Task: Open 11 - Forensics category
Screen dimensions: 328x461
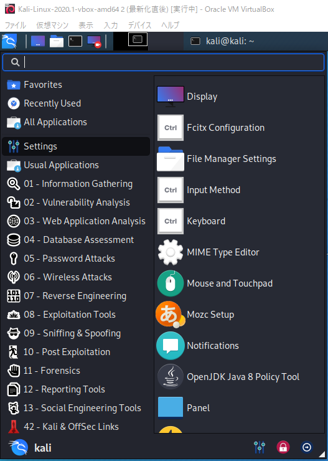Action: click(76, 371)
